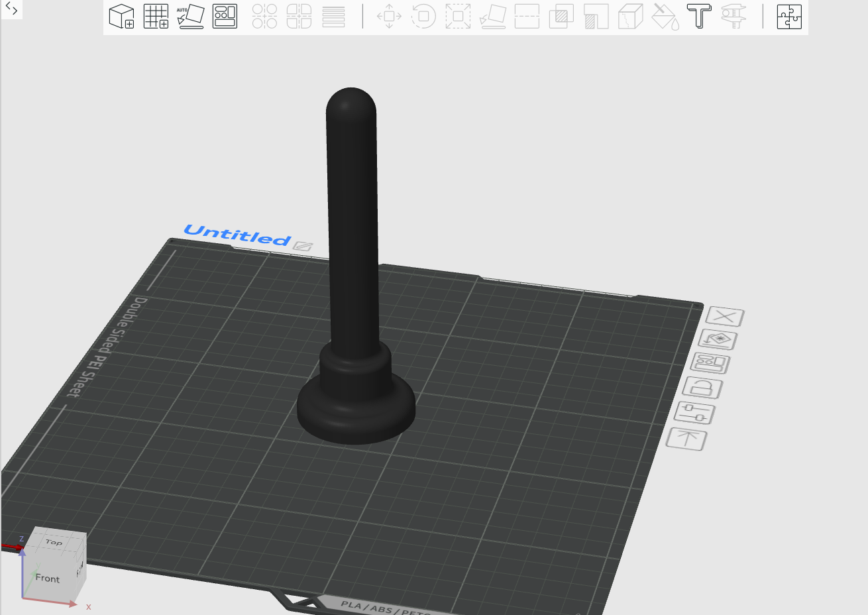Open the Variable layer height tool
The height and width of the screenshot is (615, 868).
coord(334,17)
